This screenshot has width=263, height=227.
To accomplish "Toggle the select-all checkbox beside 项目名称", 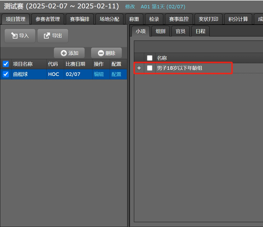I will click(6, 64).
